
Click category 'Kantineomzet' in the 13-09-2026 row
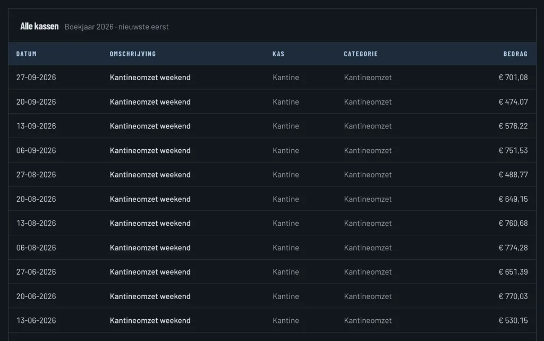tap(368, 126)
